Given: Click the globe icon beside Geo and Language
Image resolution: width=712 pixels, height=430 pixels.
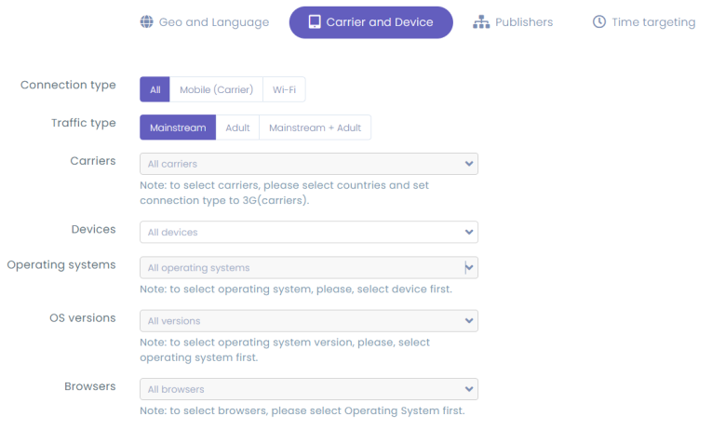Looking at the screenshot, I should click(x=147, y=21).
